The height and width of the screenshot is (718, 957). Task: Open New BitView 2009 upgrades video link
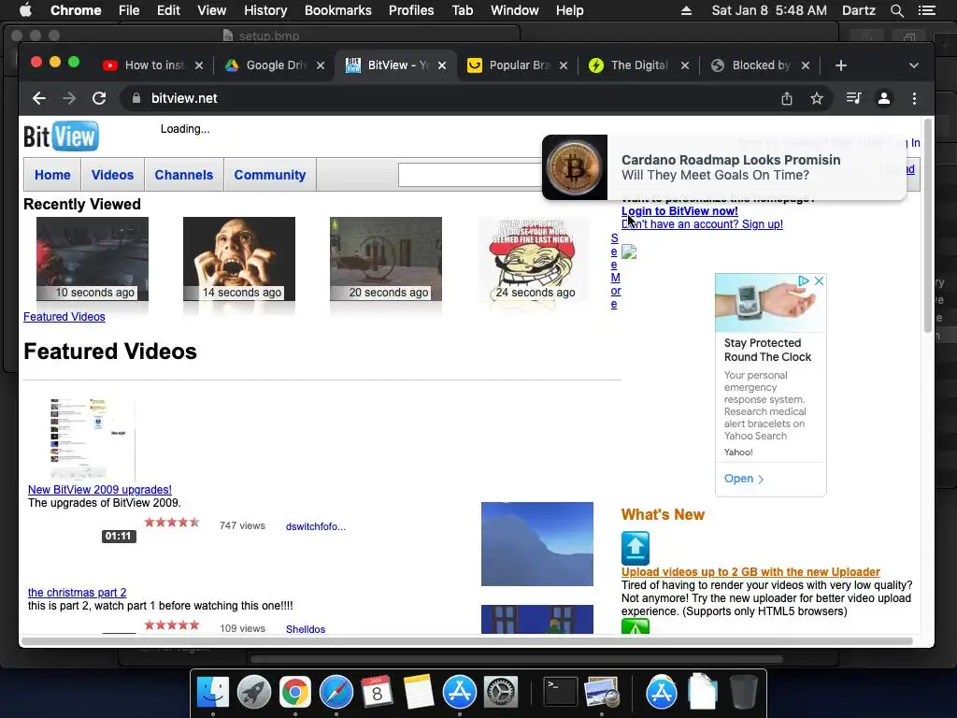click(99, 490)
